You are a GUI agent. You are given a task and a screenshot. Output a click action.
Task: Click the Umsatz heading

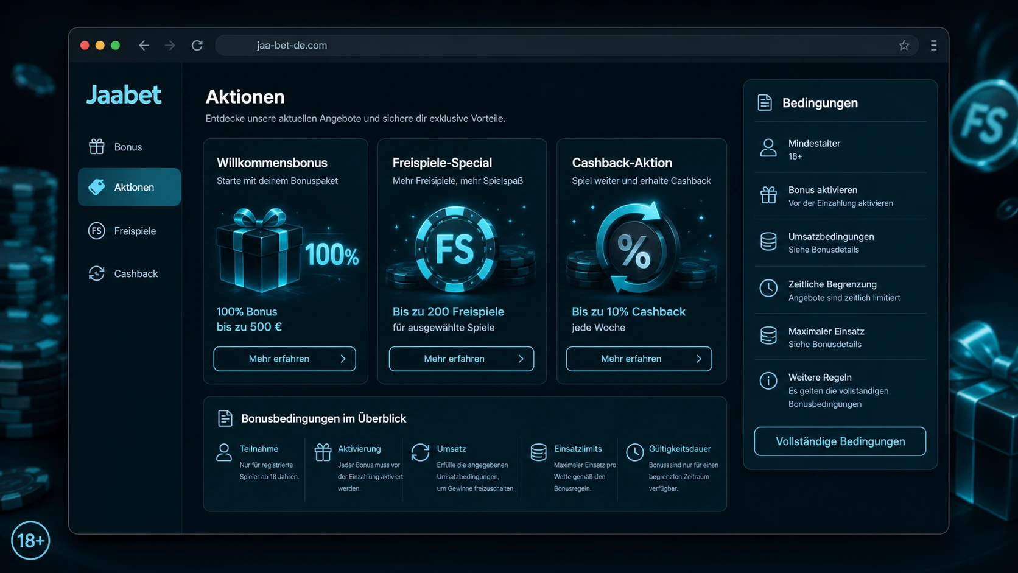point(451,449)
